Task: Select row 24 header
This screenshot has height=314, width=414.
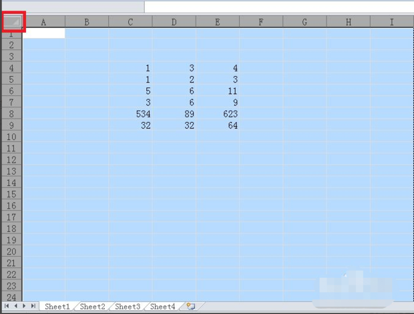Action: [x=11, y=297]
